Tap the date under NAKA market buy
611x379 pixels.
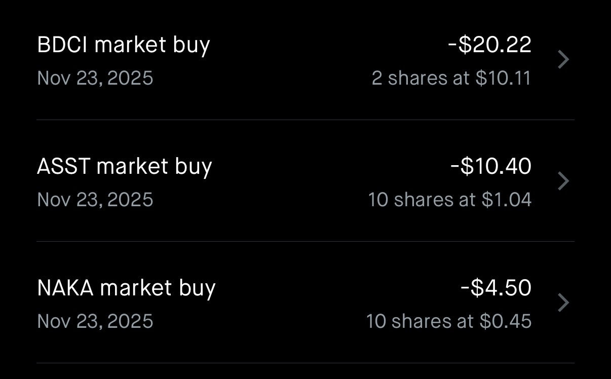tap(95, 321)
